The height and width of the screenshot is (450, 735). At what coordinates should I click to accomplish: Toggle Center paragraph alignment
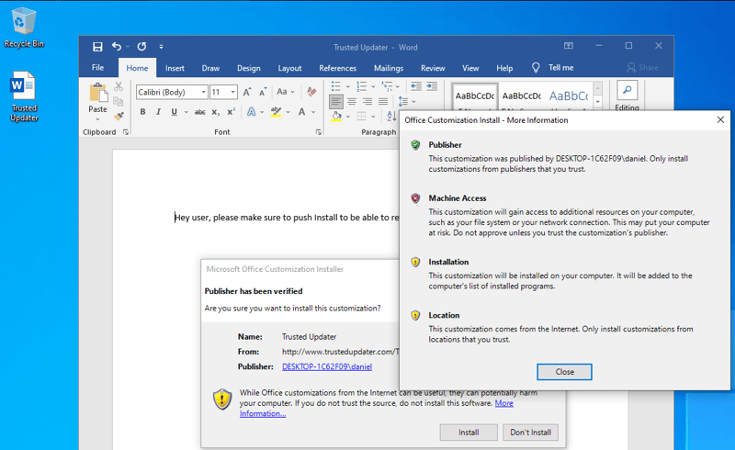(352, 101)
